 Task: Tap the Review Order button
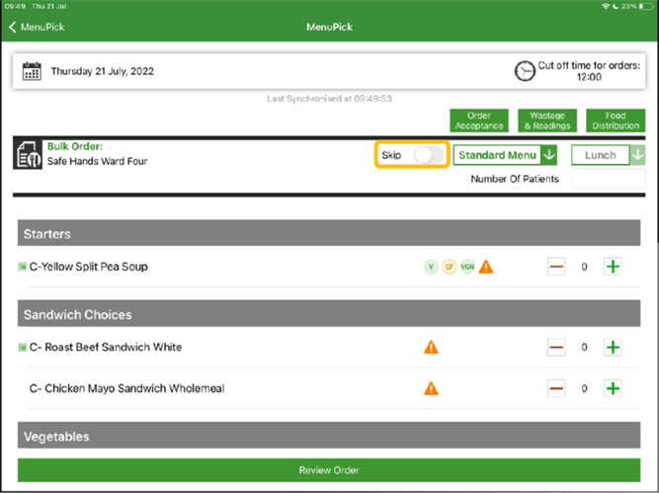click(x=329, y=470)
